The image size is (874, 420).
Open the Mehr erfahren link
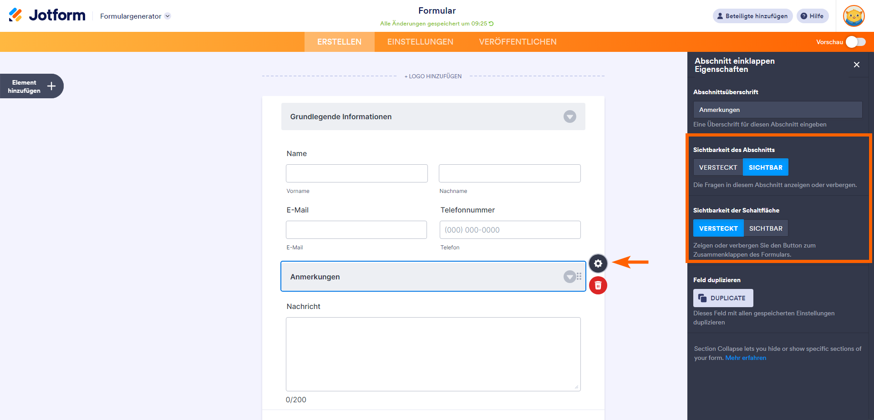click(x=745, y=358)
